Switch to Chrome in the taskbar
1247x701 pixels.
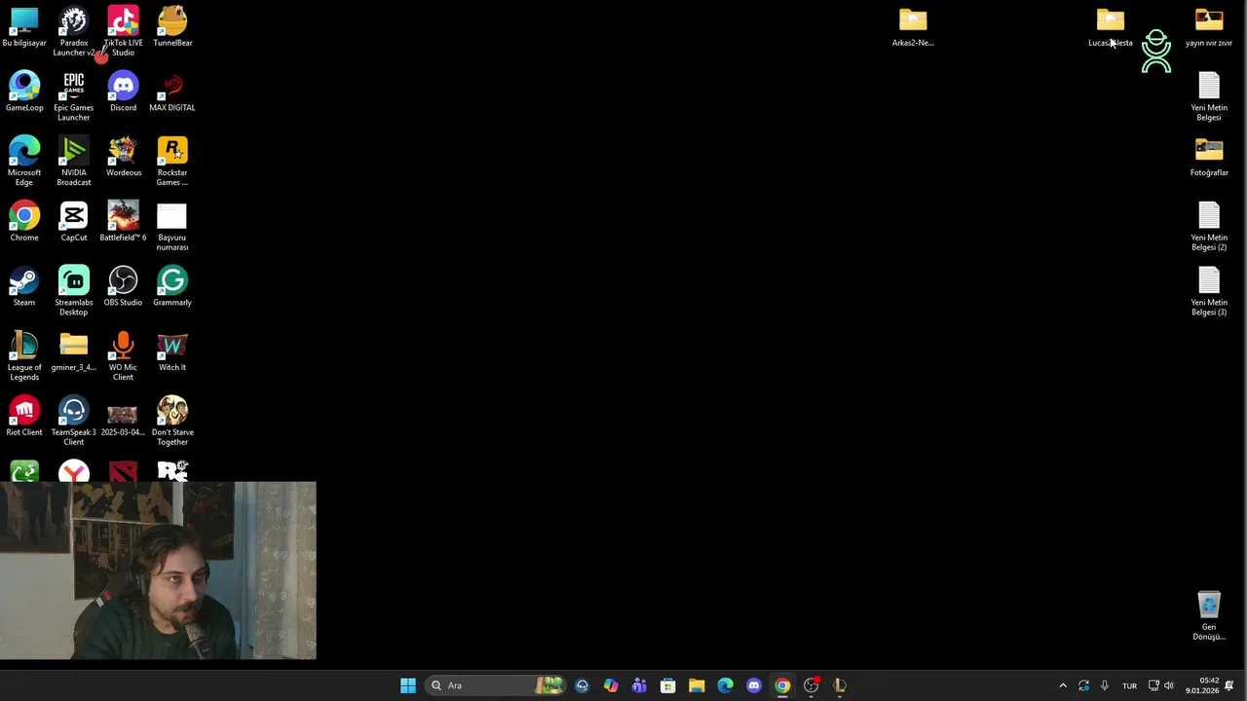pyautogui.click(x=782, y=685)
